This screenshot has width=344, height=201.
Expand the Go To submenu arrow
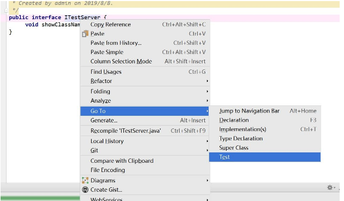pos(207,111)
